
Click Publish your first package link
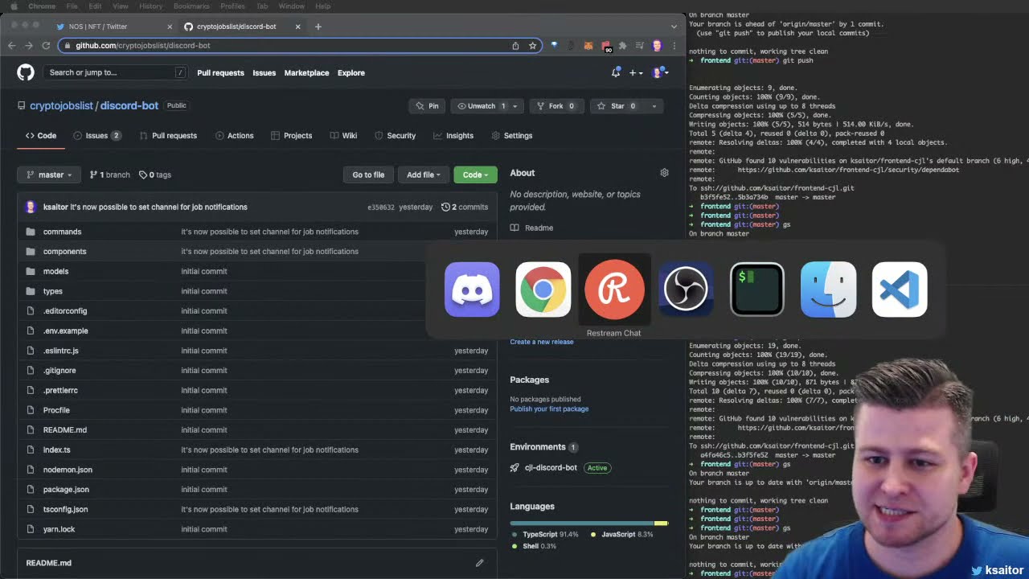[x=549, y=409]
